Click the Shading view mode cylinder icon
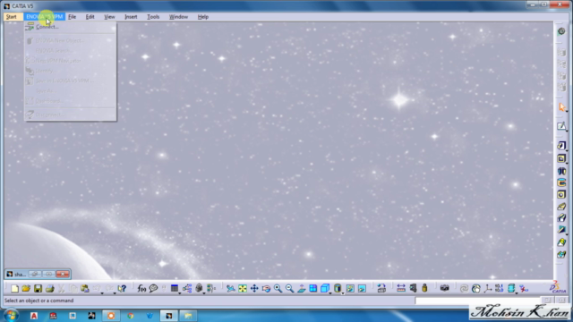This screenshot has height=322, width=573. [338, 288]
